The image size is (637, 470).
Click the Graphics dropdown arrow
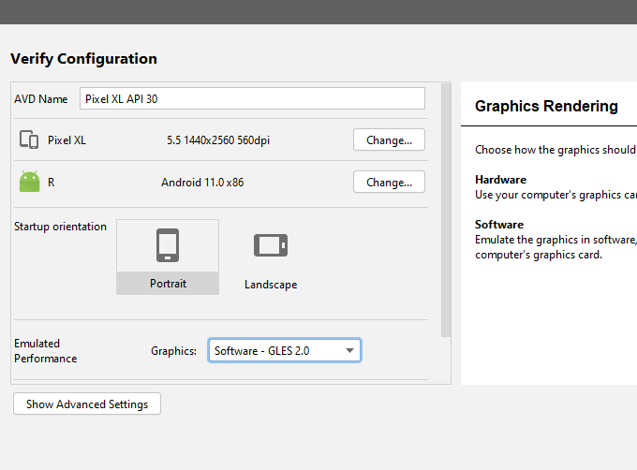click(x=349, y=351)
